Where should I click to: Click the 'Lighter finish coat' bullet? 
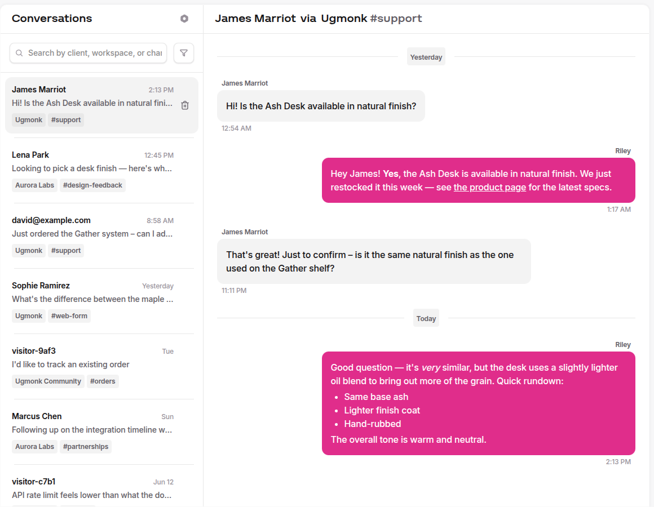(382, 411)
